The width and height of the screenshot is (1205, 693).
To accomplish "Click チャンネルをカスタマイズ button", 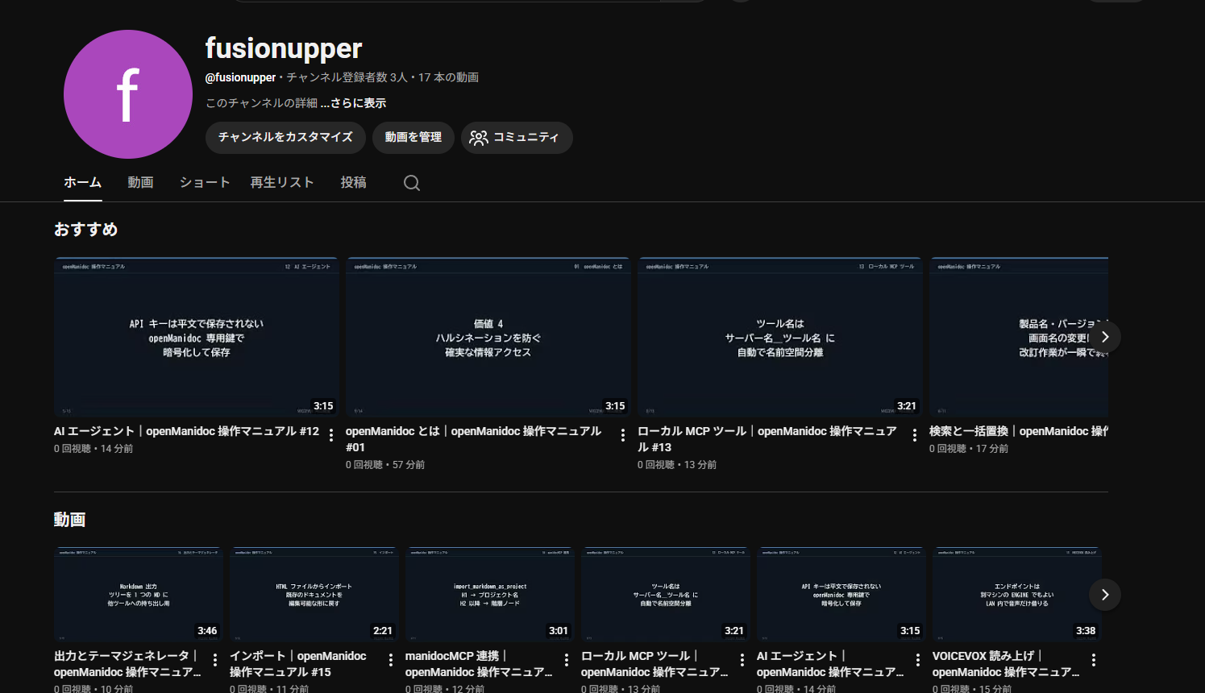I will (285, 137).
